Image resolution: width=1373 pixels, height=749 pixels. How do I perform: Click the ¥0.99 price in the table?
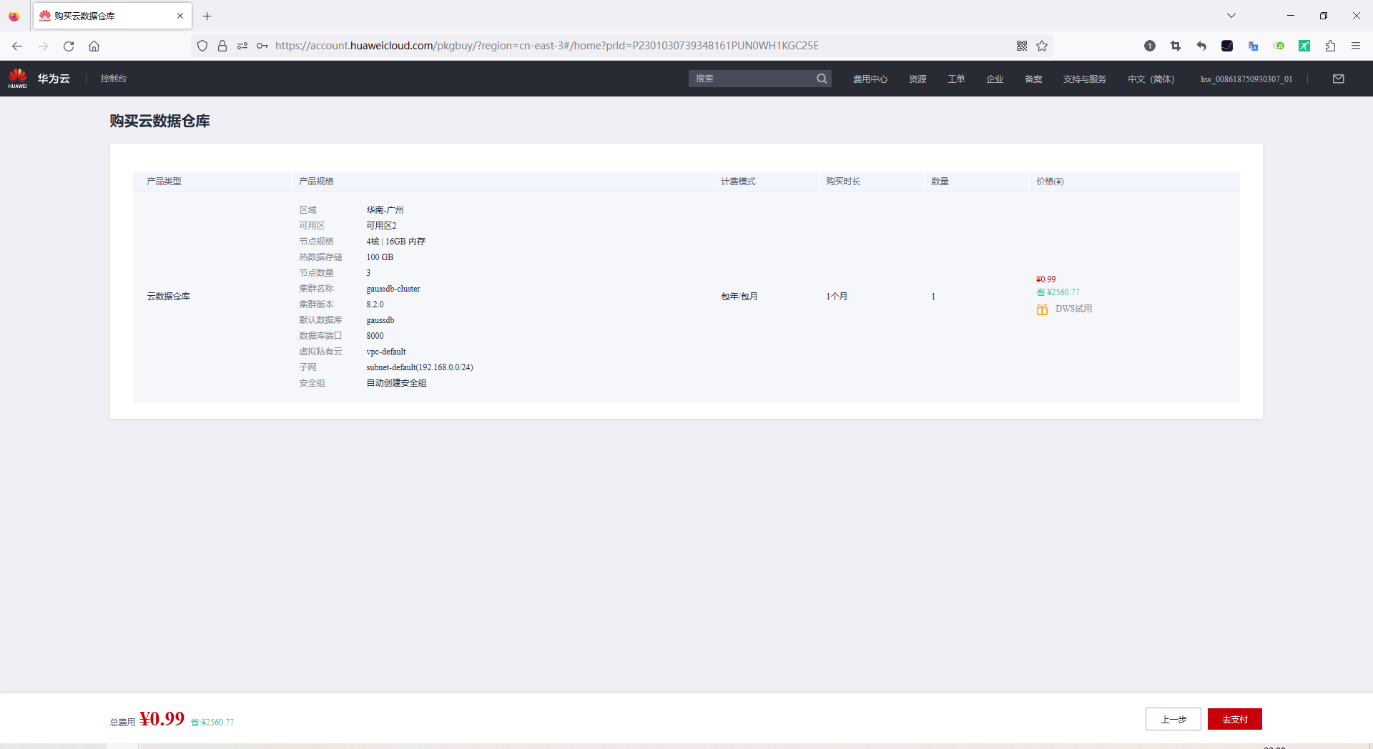(x=1045, y=279)
